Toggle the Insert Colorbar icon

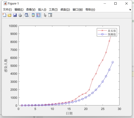(33, 15)
